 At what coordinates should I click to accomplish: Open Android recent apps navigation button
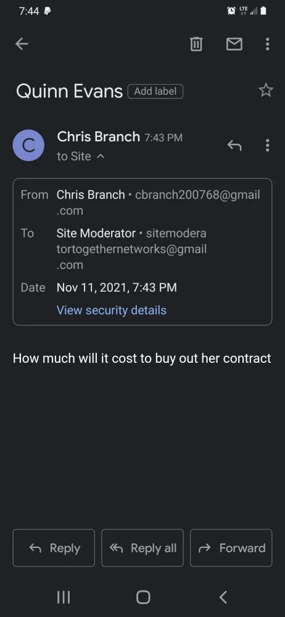tap(64, 597)
